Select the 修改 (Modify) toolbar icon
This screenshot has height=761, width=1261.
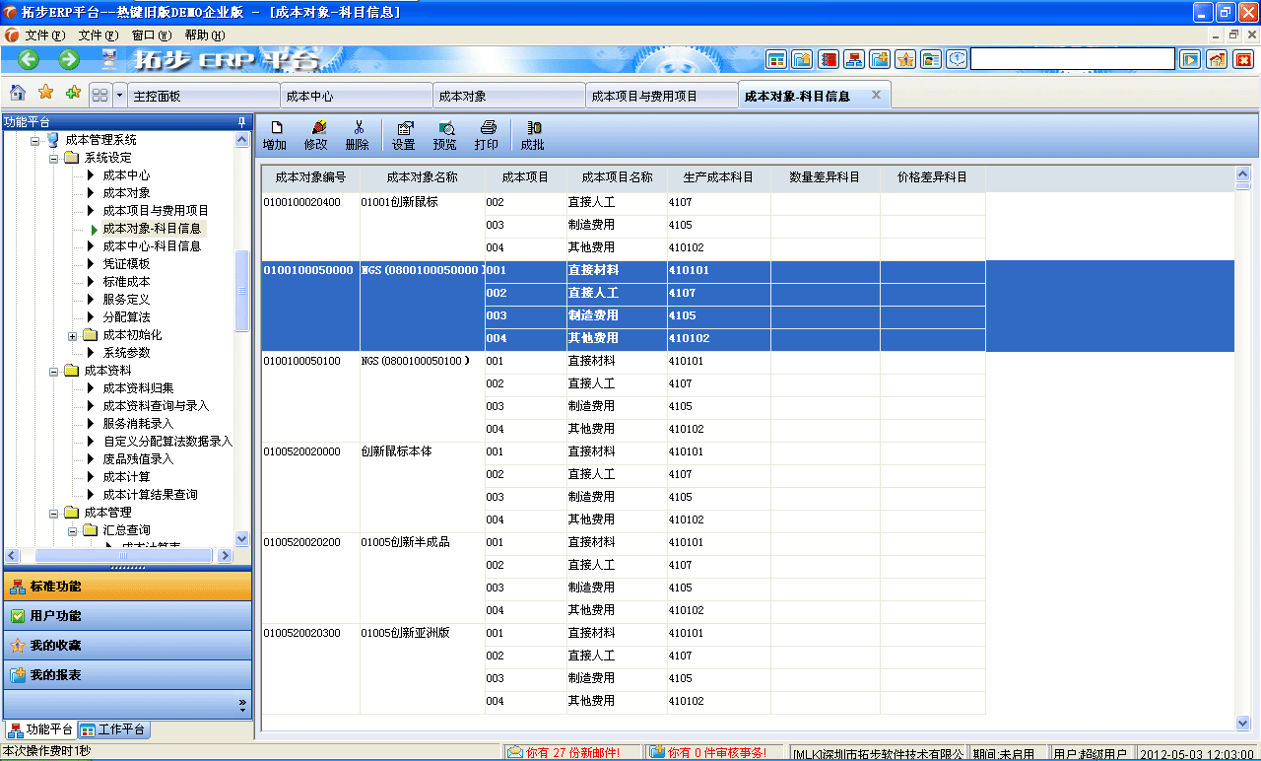coord(315,134)
